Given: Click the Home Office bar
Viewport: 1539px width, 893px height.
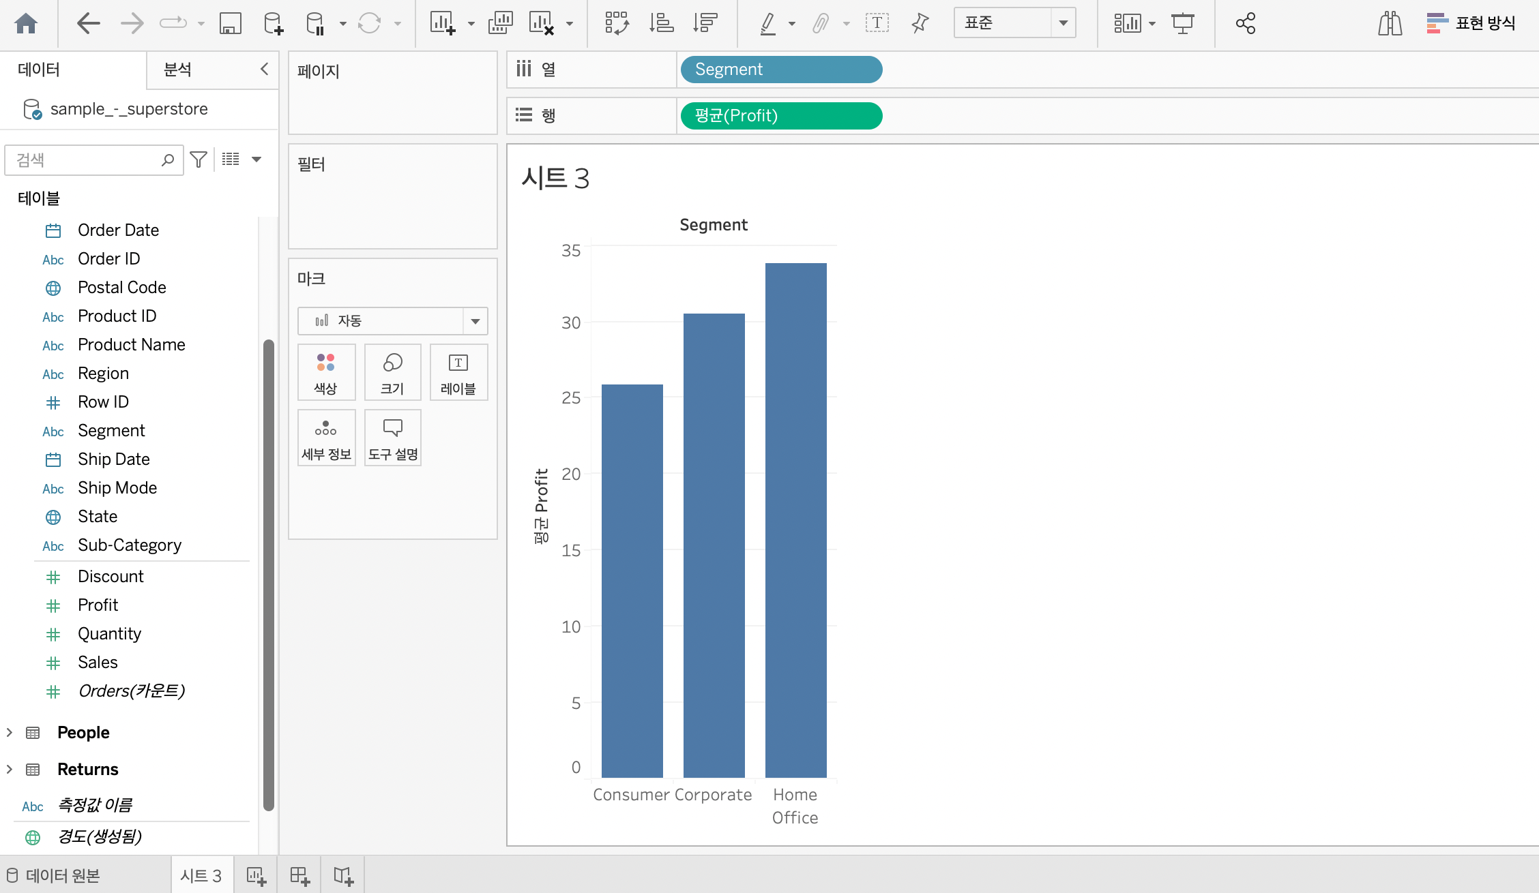Looking at the screenshot, I should click(795, 518).
